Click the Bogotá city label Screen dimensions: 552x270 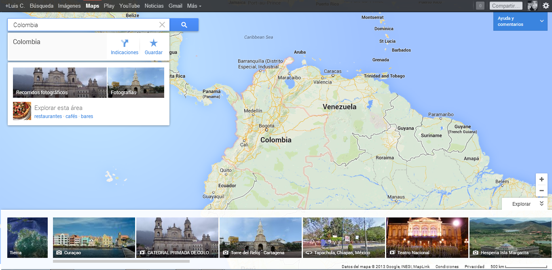click(266, 126)
